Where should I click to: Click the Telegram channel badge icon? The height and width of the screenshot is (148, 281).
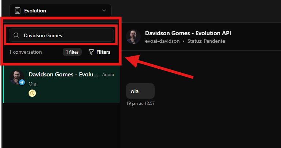click(22, 82)
